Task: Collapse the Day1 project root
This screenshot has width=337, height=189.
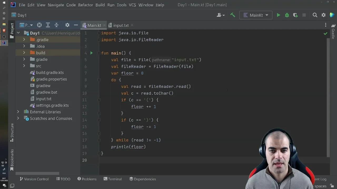Action: point(18,33)
